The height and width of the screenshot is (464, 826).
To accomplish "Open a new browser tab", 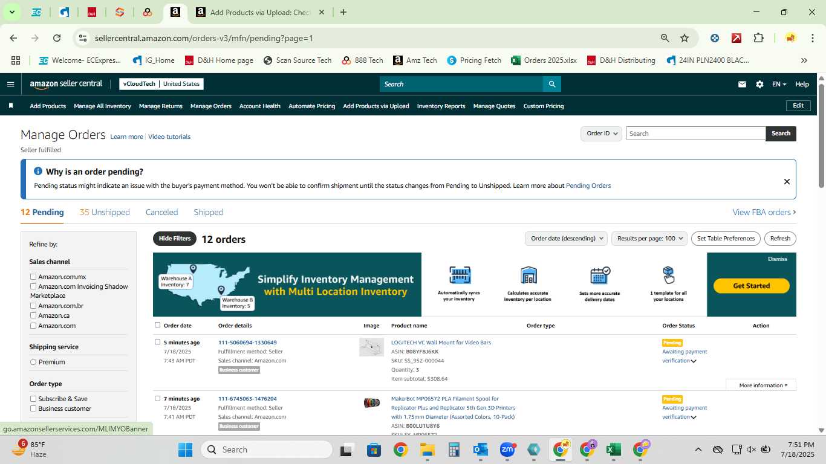I will (343, 12).
